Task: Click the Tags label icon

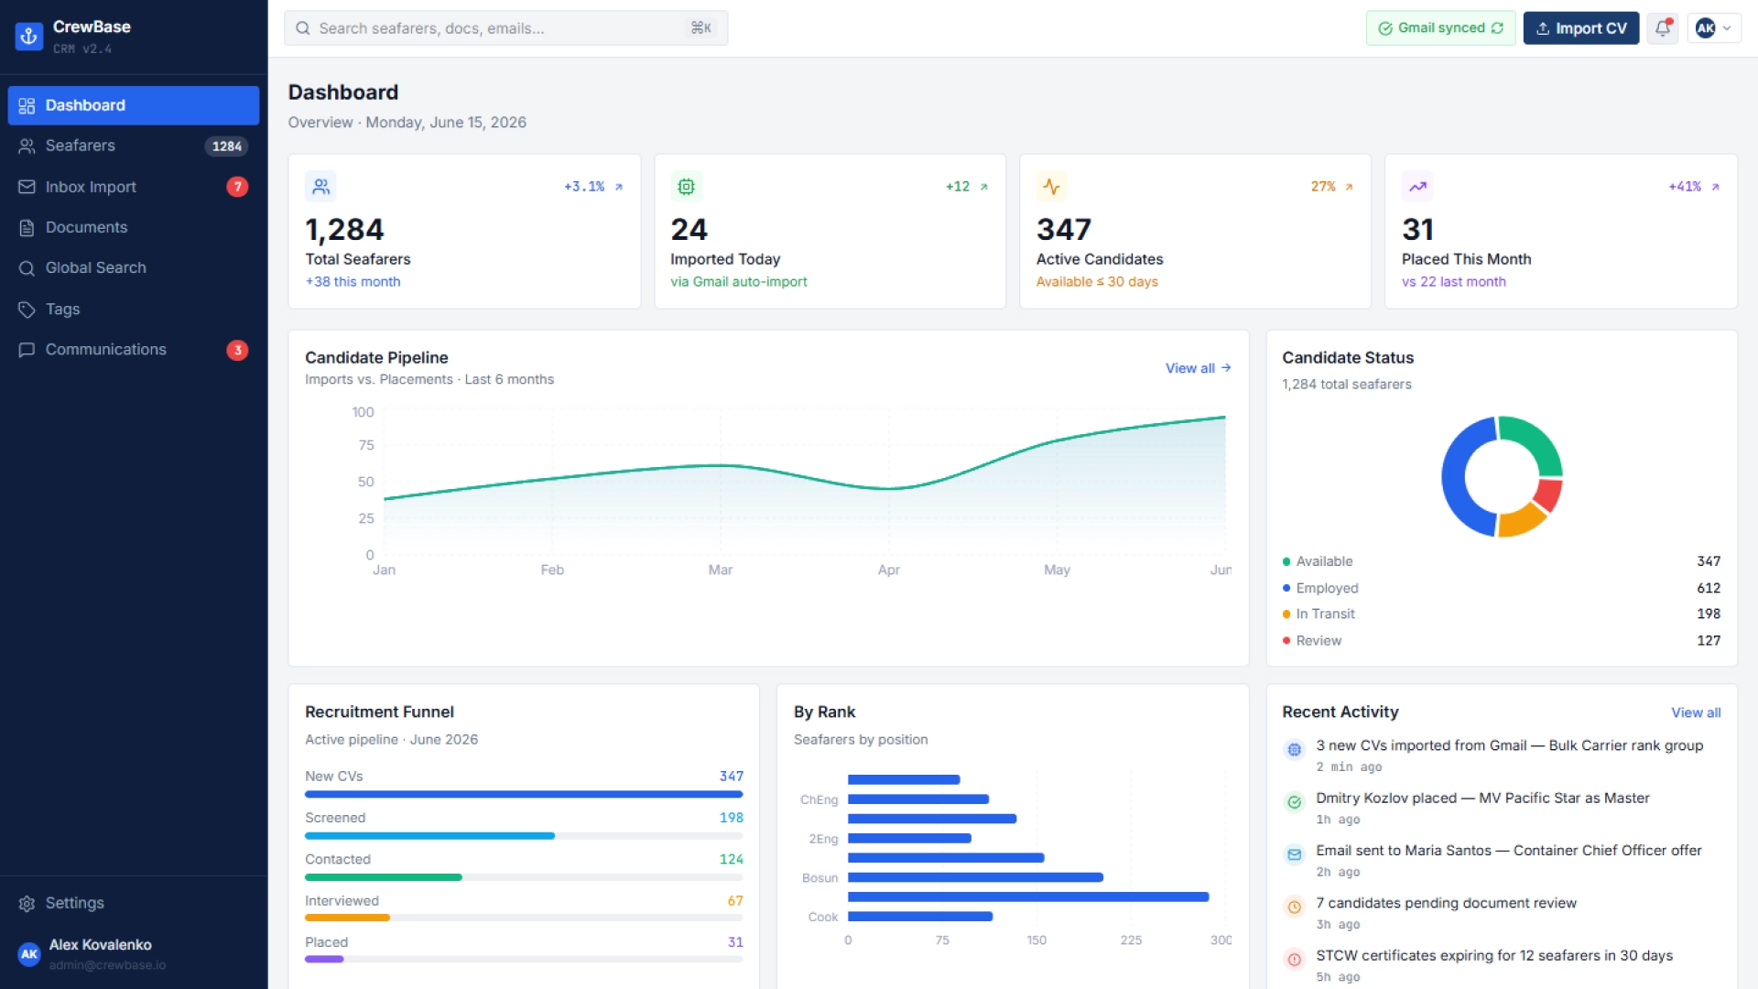Action: pyautogui.click(x=27, y=310)
